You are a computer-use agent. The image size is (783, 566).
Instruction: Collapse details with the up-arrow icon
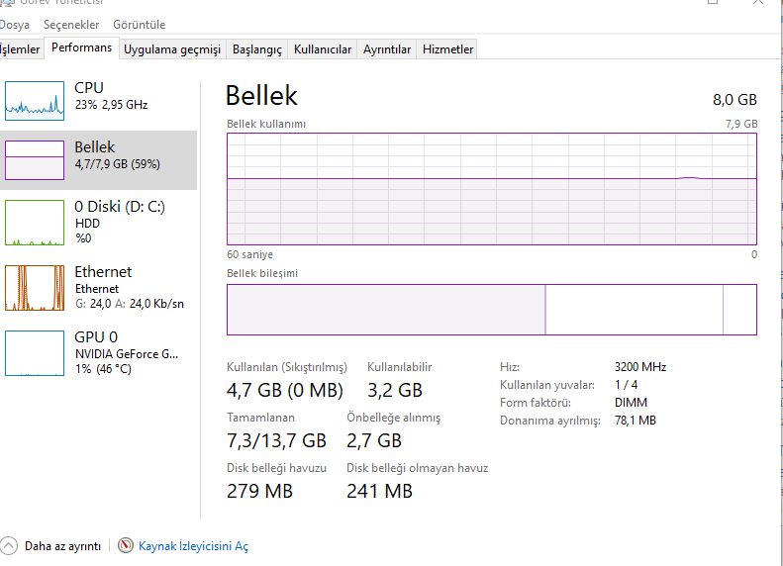click(10, 545)
